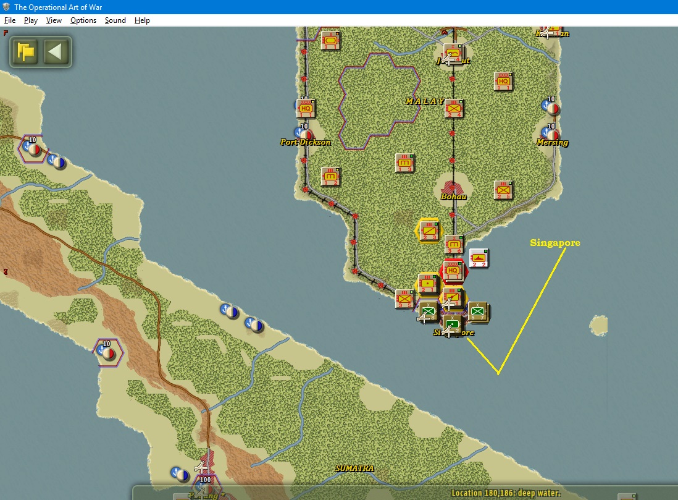Select the infantry regiment rated 2-5
This screenshot has width=678, height=500.
click(x=503, y=190)
